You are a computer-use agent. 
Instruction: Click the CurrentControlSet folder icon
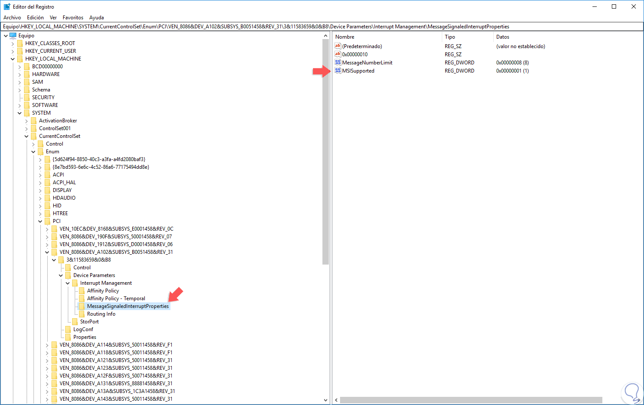click(34, 136)
